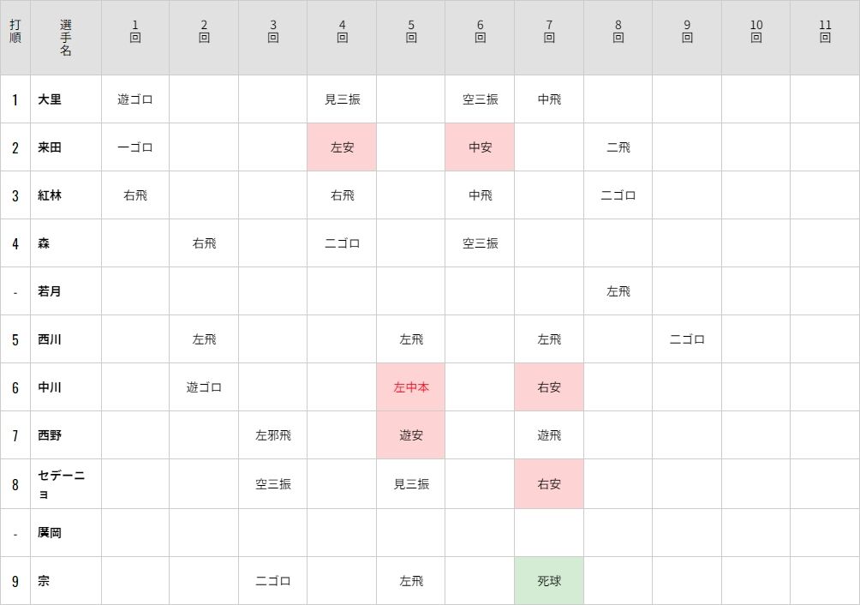Click 来田's 中安 result in 6回
The width and height of the screenshot is (860, 605).
click(480, 147)
